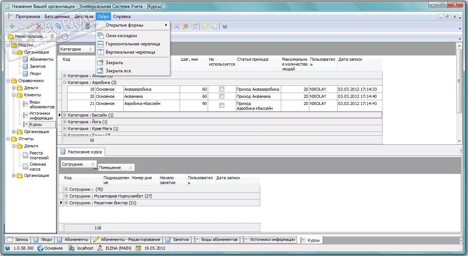
Task: Click the red X Delete icon
Action: 39,26
